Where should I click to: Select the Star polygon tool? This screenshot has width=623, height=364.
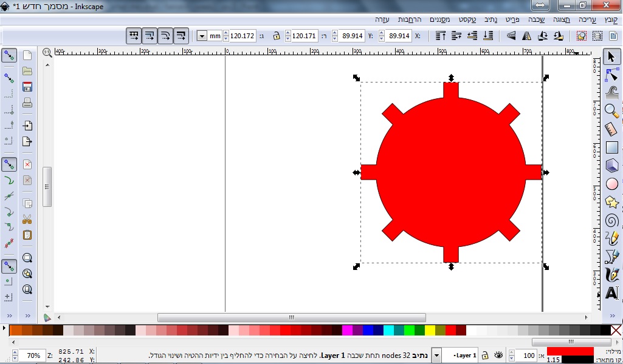click(x=611, y=202)
